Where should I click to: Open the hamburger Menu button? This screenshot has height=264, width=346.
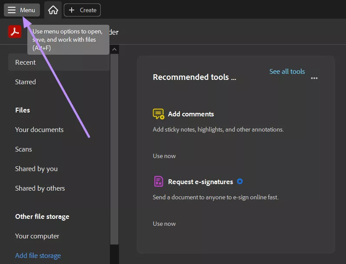click(22, 10)
